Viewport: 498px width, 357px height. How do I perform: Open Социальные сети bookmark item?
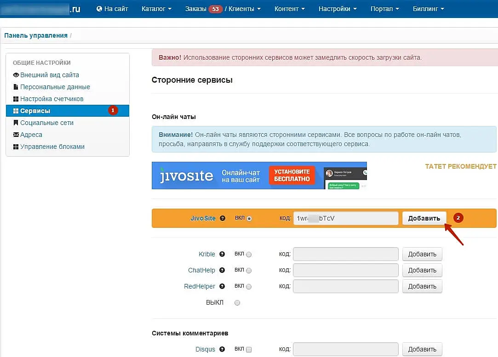(46, 123)
